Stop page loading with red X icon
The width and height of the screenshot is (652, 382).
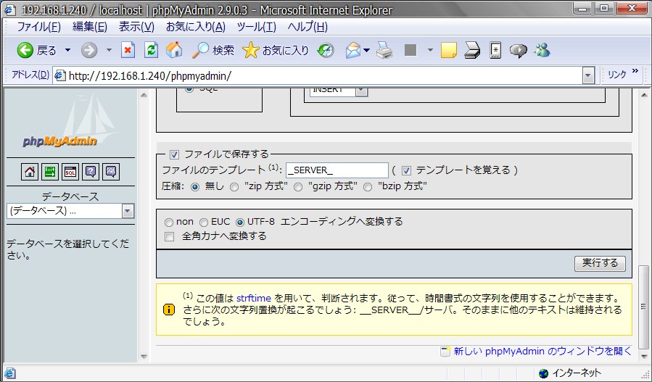(128, 50)
